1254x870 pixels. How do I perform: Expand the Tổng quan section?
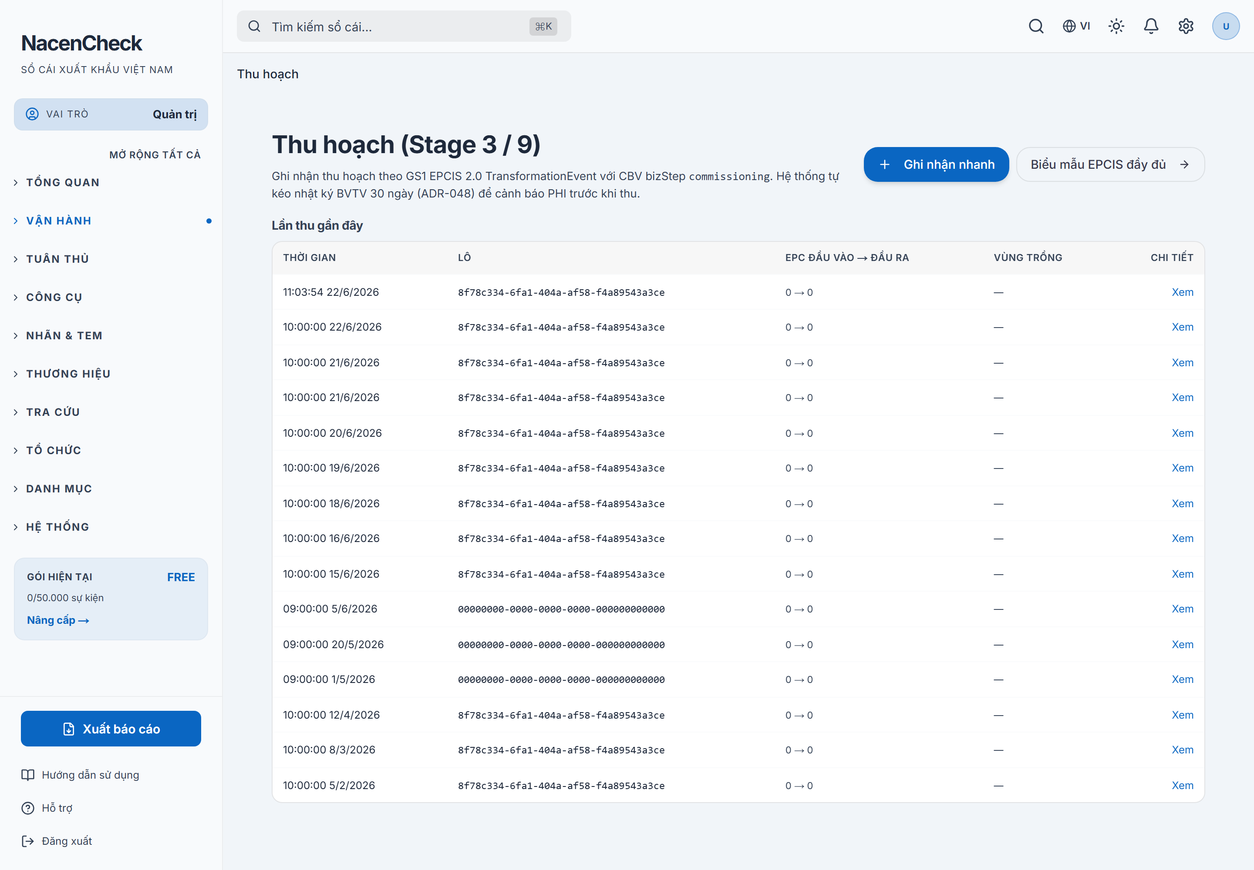tap(111, 182)
